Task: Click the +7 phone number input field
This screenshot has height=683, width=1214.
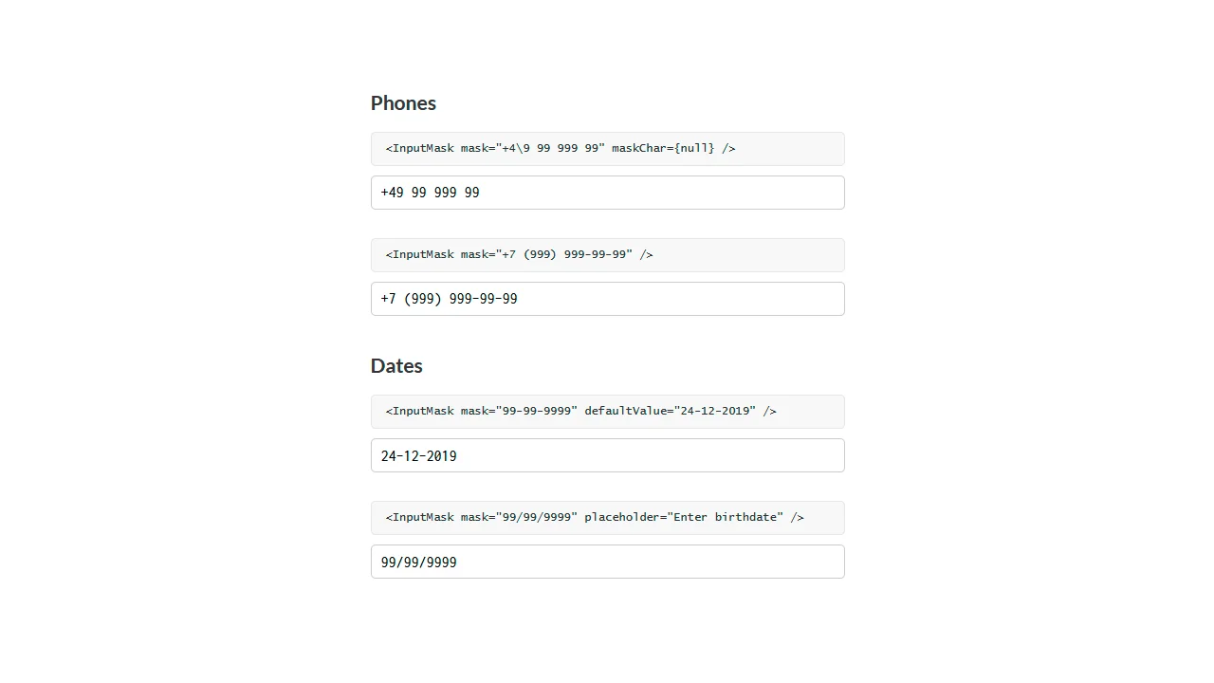Action: click(x=607, y=299)
